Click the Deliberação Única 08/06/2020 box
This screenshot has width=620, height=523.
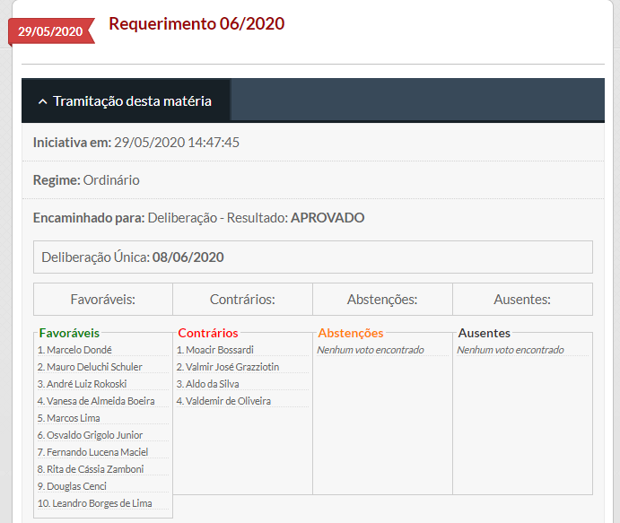click(312, 257)
